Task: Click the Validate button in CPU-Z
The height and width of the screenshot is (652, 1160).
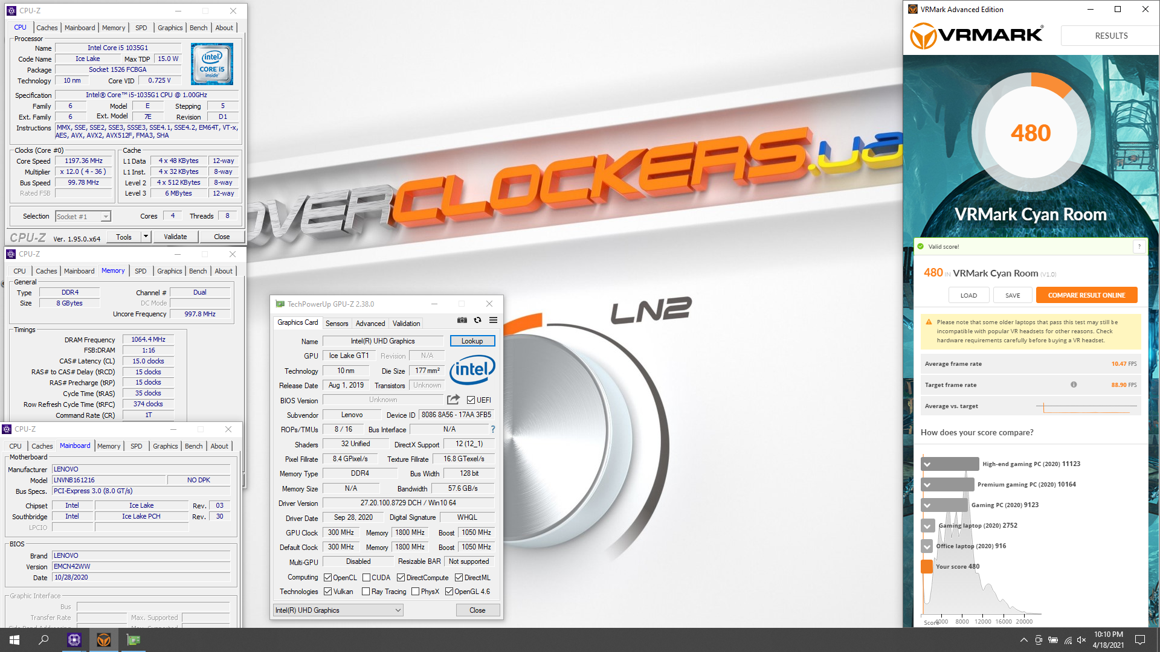Action: (x=175, y=237)
